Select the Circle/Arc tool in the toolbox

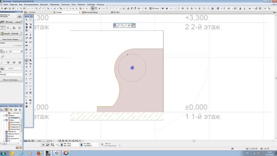click(x=26, y=86)
